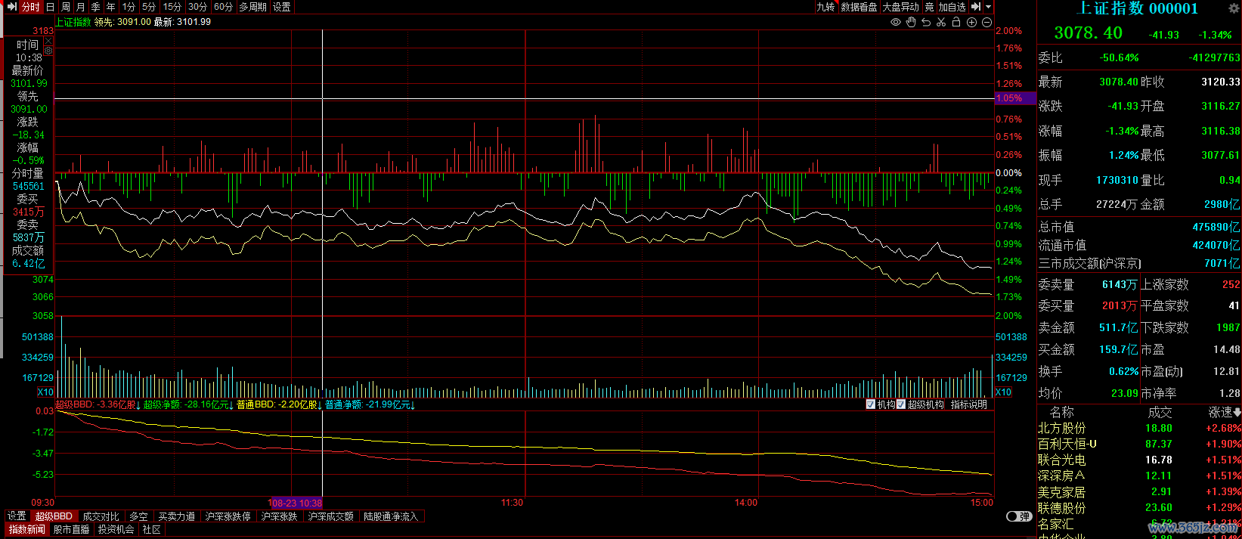
Task: Toggle the 机构 checkbox
Action: click(x=870, y=404)
